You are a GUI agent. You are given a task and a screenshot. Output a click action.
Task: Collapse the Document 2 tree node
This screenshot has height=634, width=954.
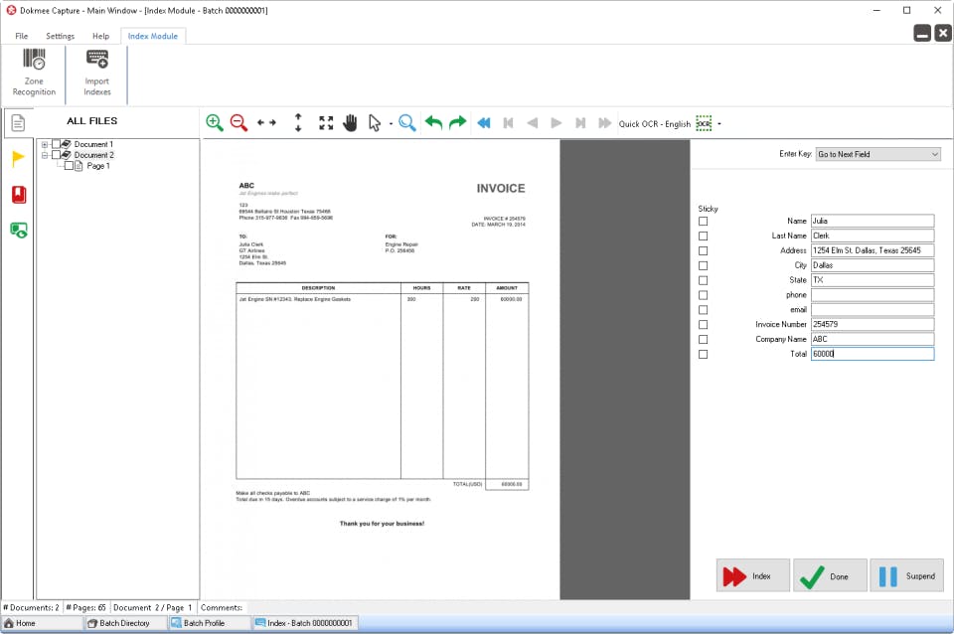click(x=45, y=155)
